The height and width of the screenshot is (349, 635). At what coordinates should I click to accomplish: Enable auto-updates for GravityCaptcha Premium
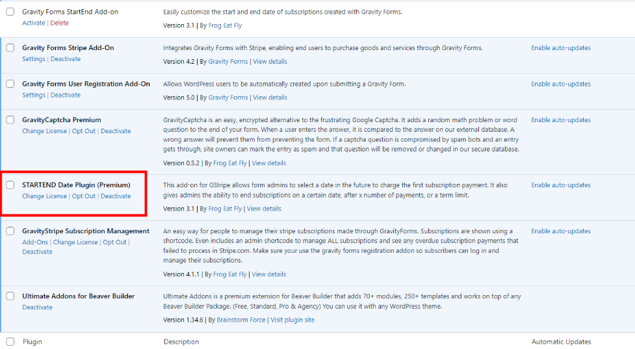tap(561, 120)
